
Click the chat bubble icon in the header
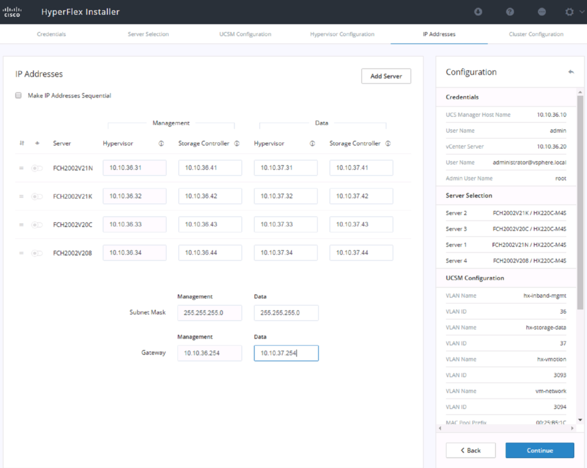[x=542, y=12]
